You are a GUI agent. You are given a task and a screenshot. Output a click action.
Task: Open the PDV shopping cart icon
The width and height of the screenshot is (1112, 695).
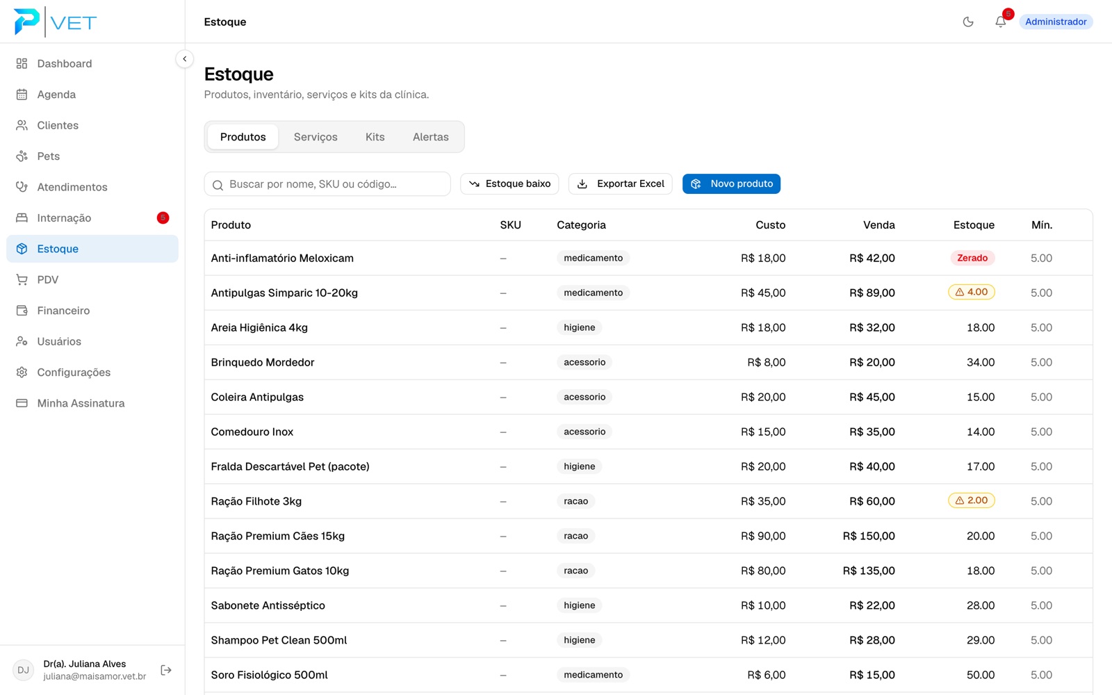[x=22, y=280]
